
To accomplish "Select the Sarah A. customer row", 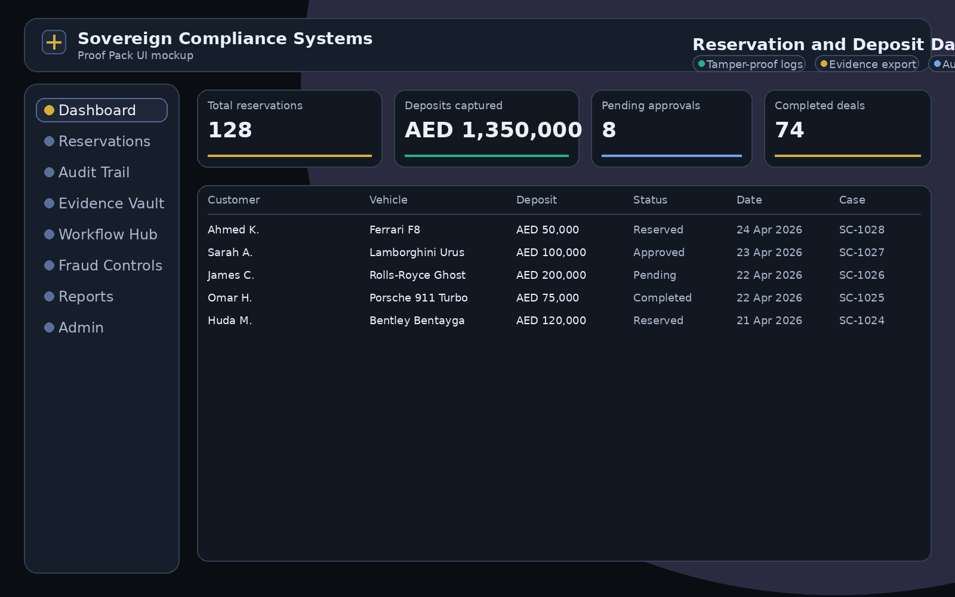I will (230, 253).
